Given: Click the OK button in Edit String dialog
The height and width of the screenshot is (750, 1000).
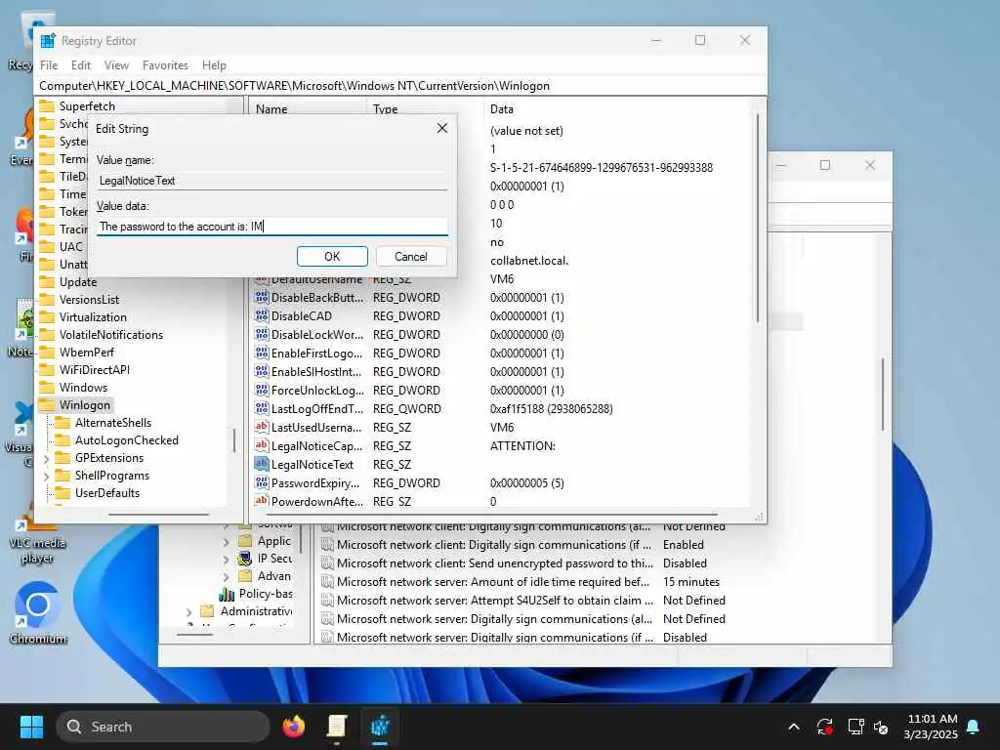Looking at the screenshot, I should [x=332, y=257].
